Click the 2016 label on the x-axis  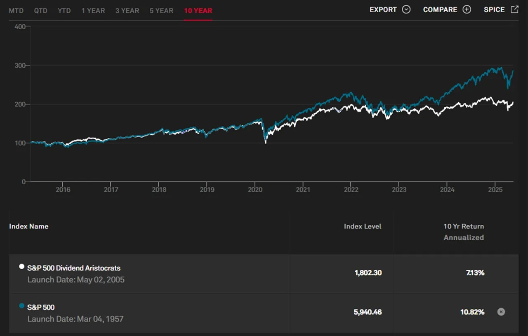pyautogui.click(x=63, y=190)
